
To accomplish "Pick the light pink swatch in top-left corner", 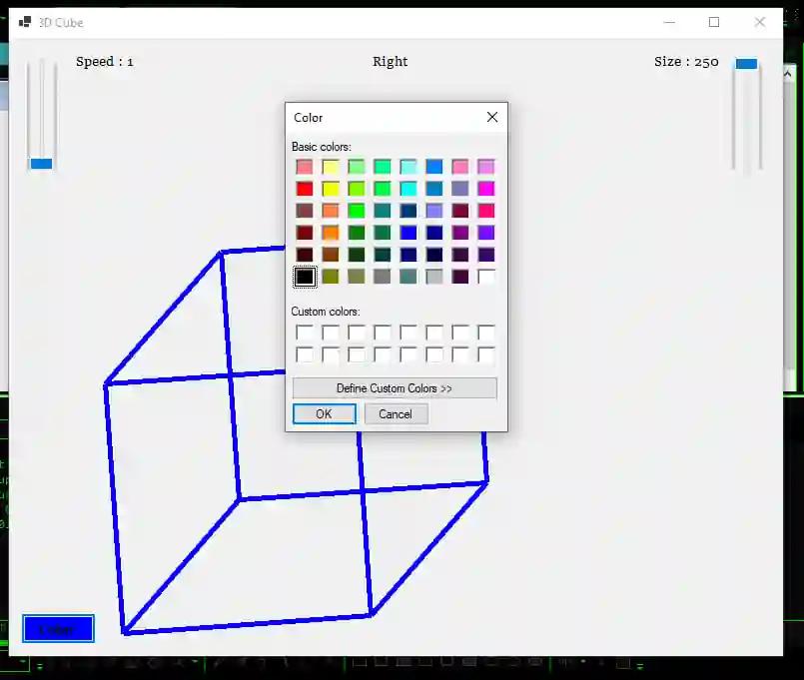I will (305, 167).
